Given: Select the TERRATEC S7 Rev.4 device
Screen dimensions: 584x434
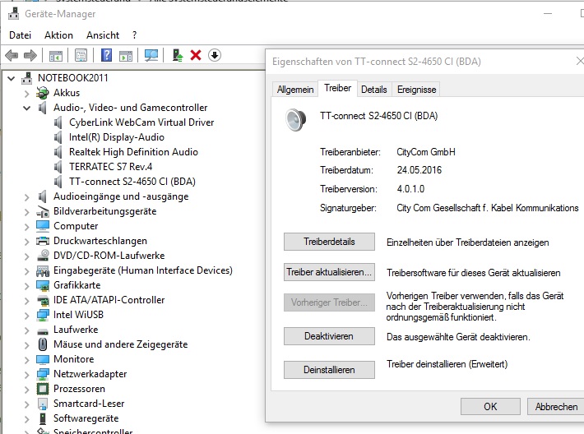Looking at the screenshot, I should (x=110, y=167).
